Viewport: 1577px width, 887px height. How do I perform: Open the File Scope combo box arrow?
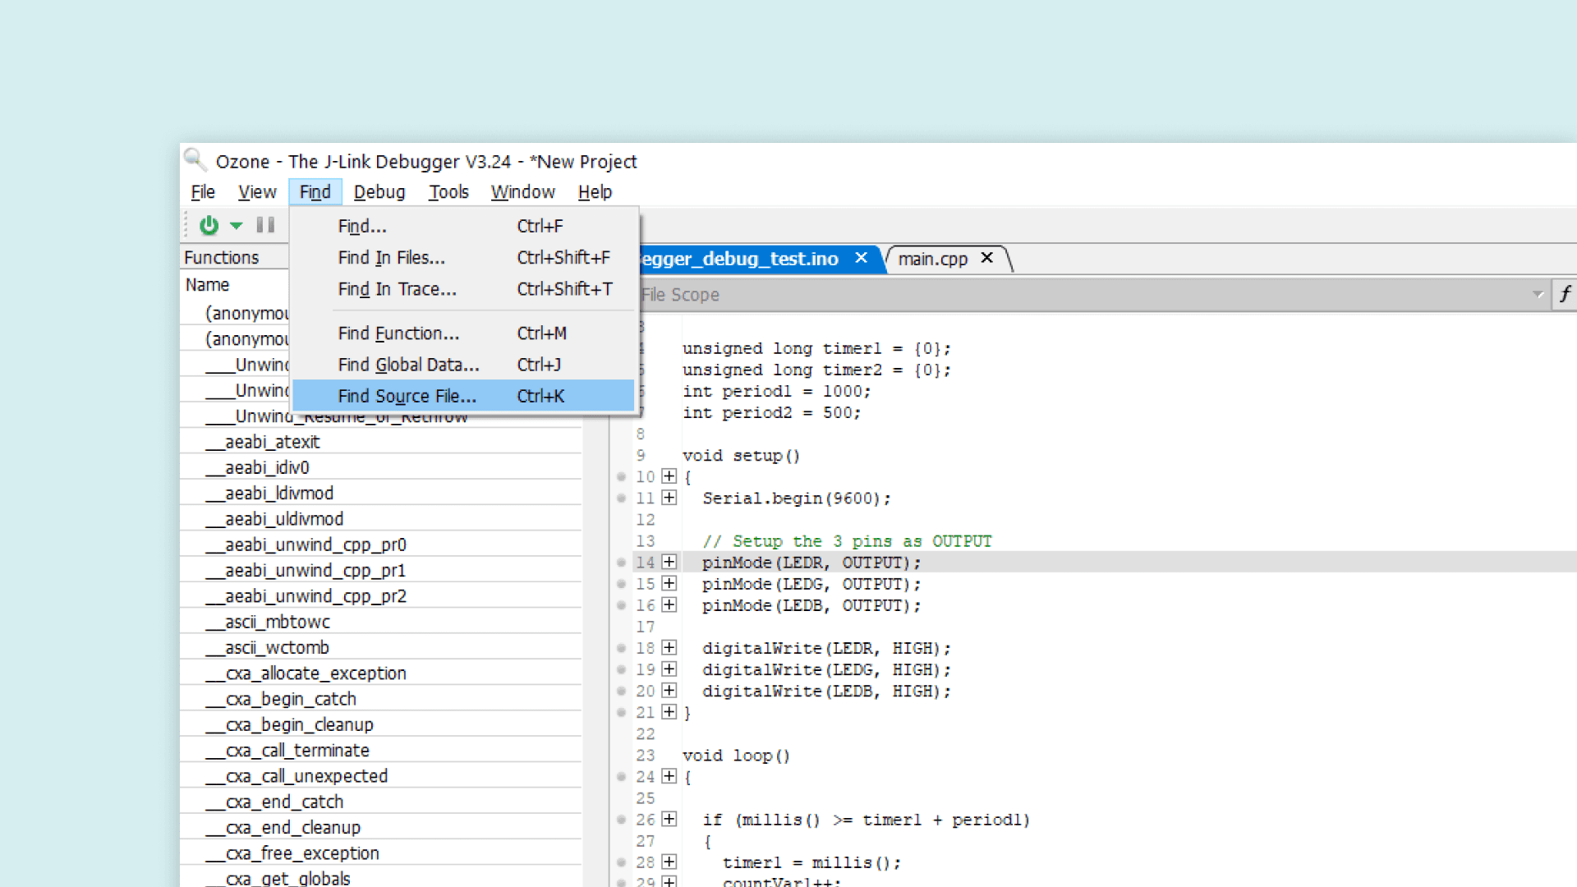1538,294
